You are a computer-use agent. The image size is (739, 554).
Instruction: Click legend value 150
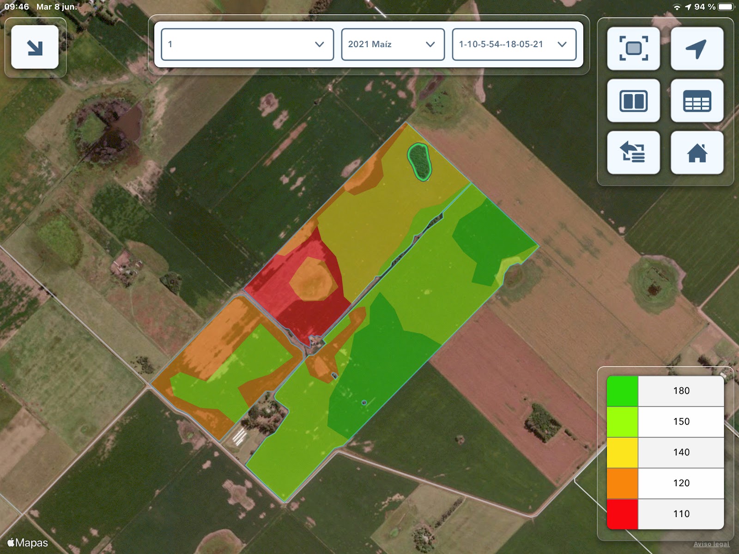coord(681,422)
